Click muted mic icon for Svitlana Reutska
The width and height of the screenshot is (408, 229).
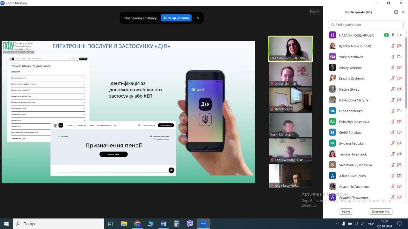[x=393, y=143]
